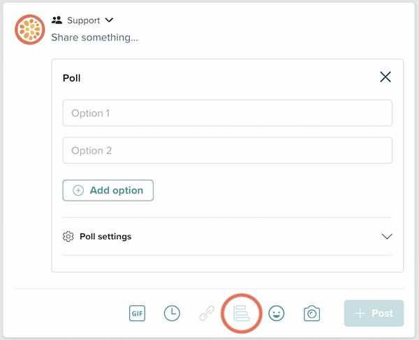Close the Poll panel

385,77
